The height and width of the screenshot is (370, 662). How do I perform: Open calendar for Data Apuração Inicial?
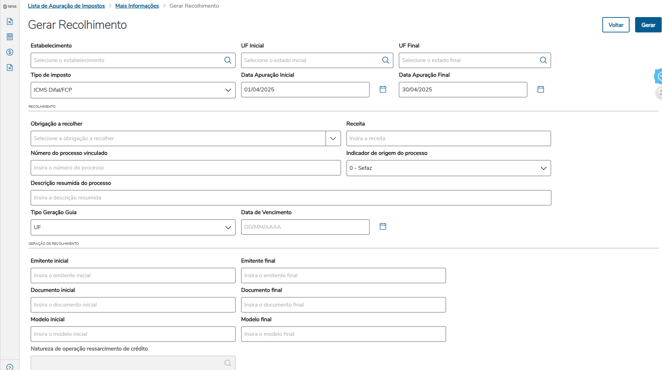pyautogui.click(x=383, y=89)
